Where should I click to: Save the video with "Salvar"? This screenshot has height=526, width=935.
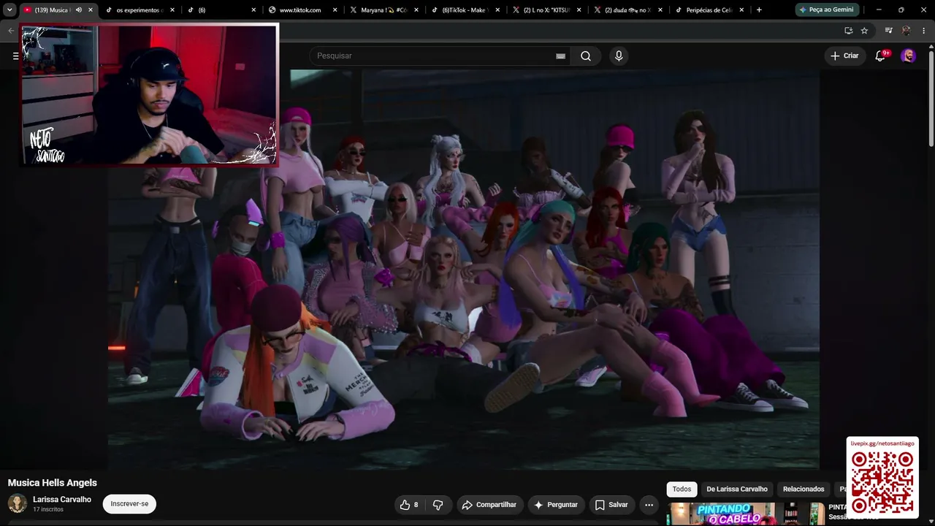coord(611,505)
